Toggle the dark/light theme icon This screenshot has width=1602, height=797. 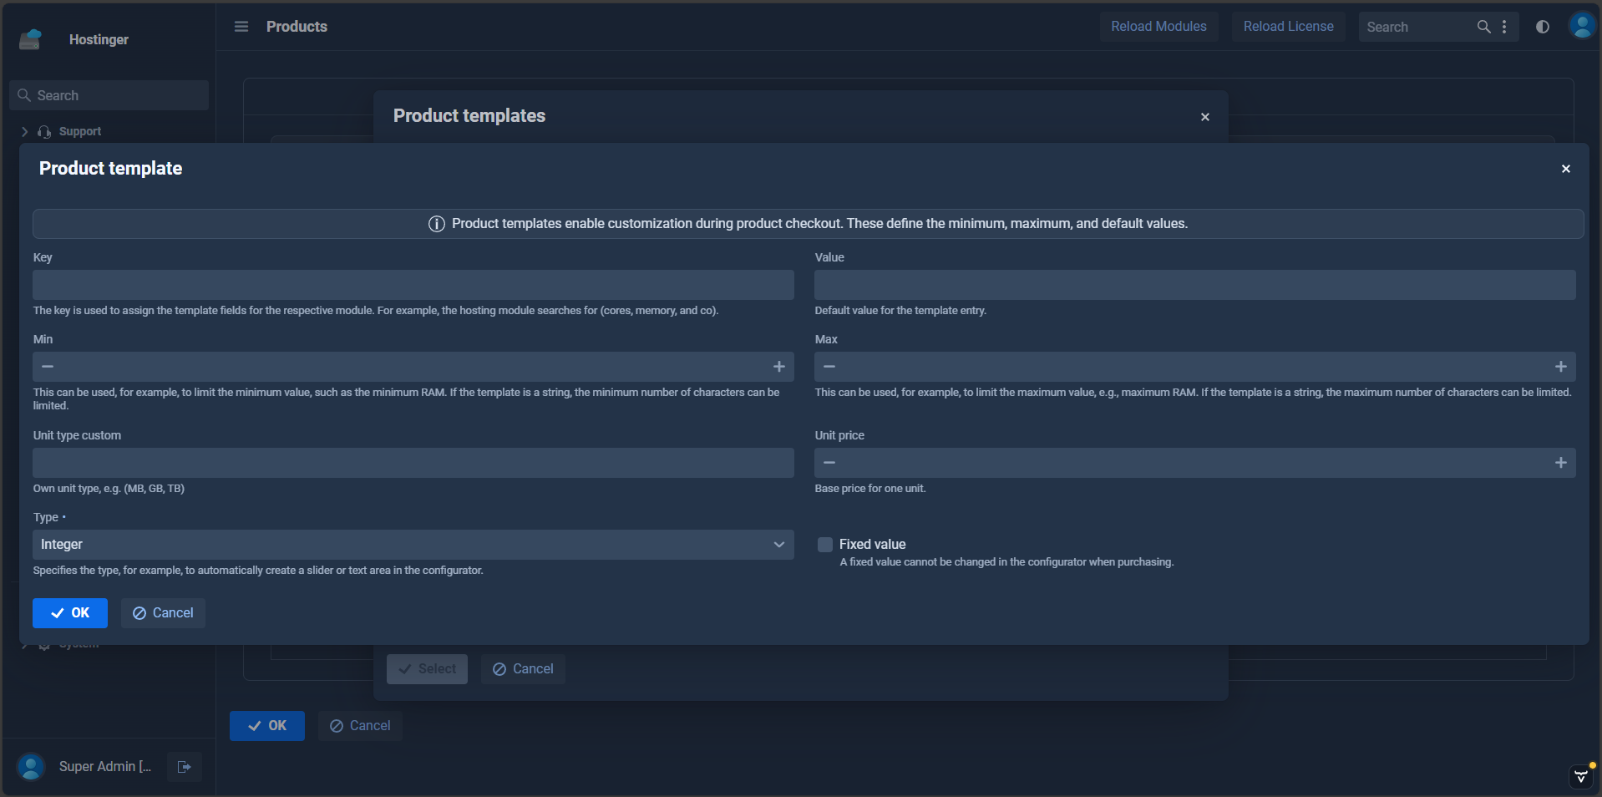point(1541,26)
